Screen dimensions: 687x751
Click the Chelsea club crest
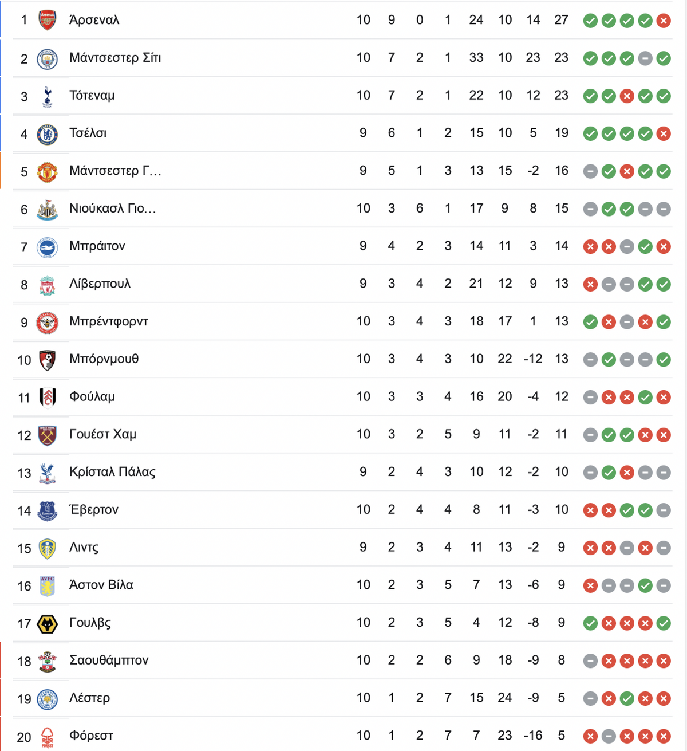point(47,134)
